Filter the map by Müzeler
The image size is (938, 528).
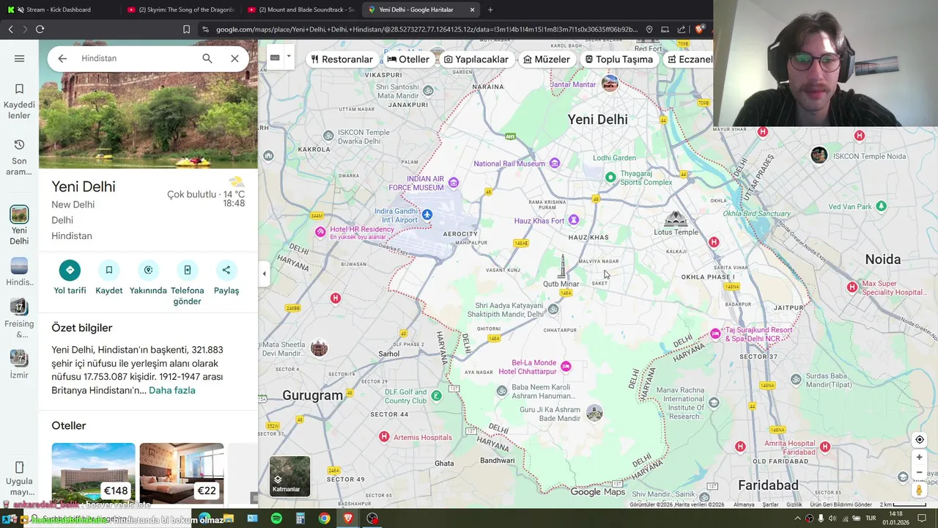(547, 59)
